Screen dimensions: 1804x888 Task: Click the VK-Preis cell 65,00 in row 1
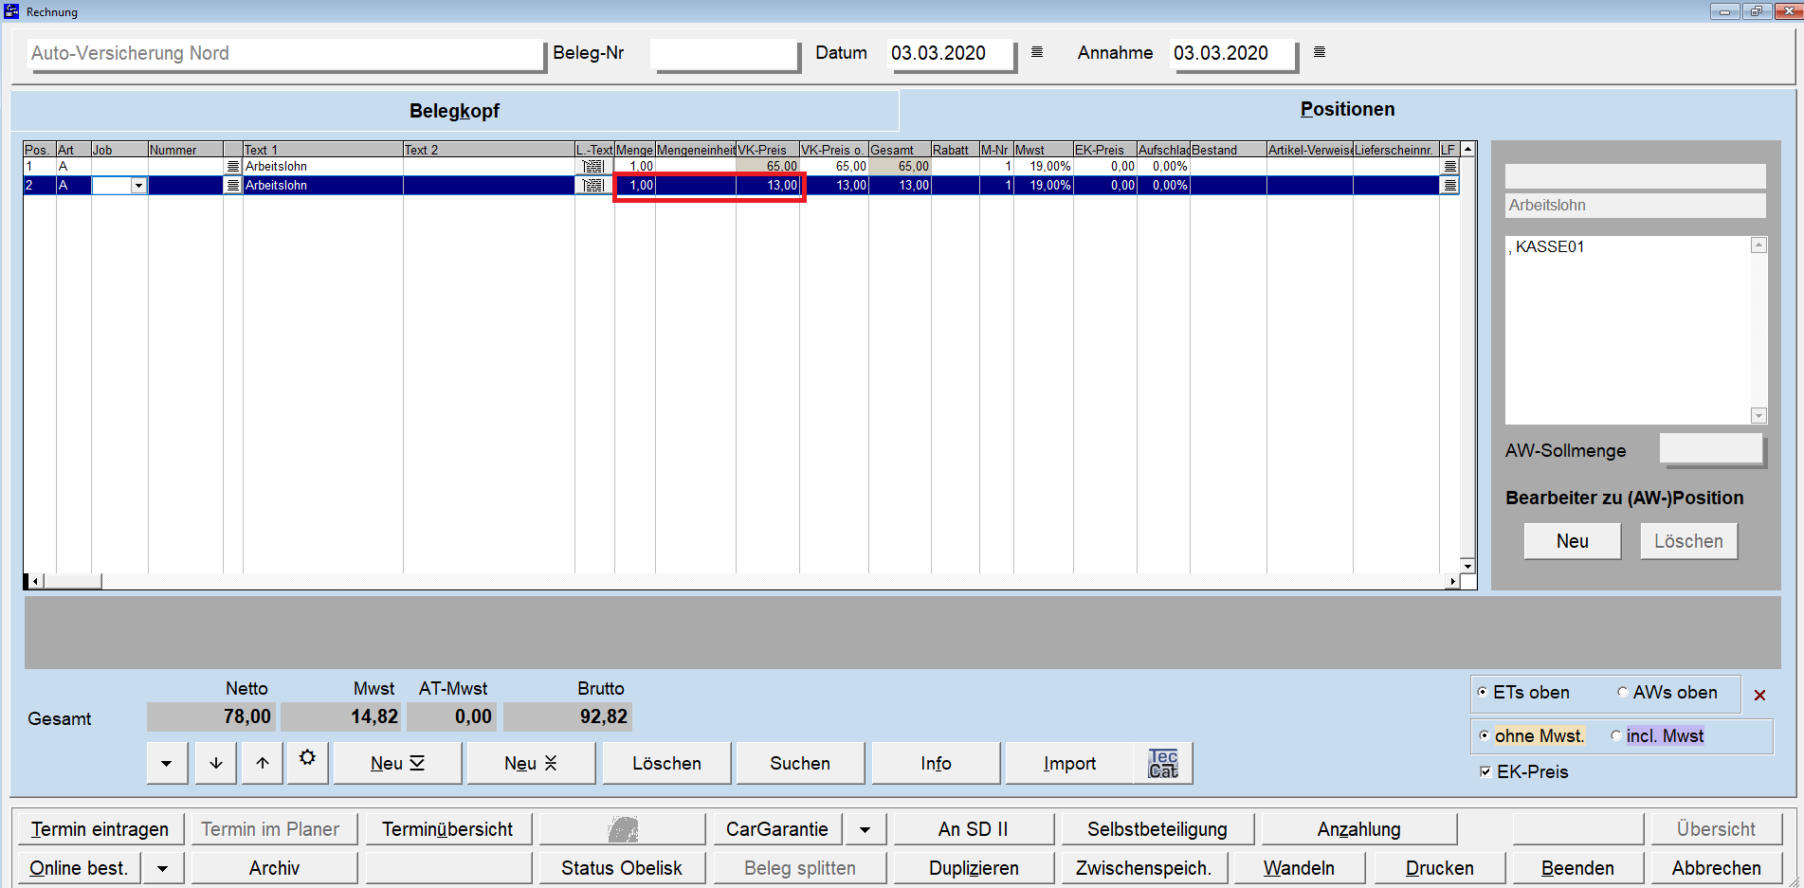point(767,167)
